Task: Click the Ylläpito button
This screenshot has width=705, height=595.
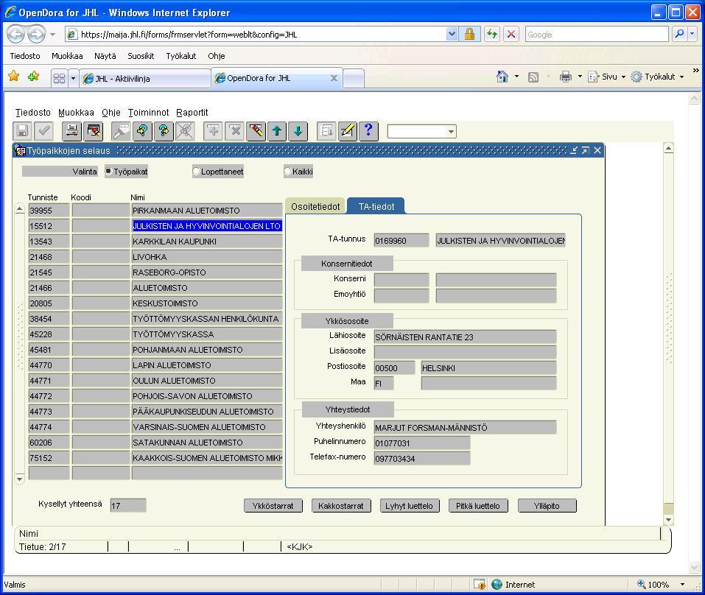Action: (x=547, y=506)
